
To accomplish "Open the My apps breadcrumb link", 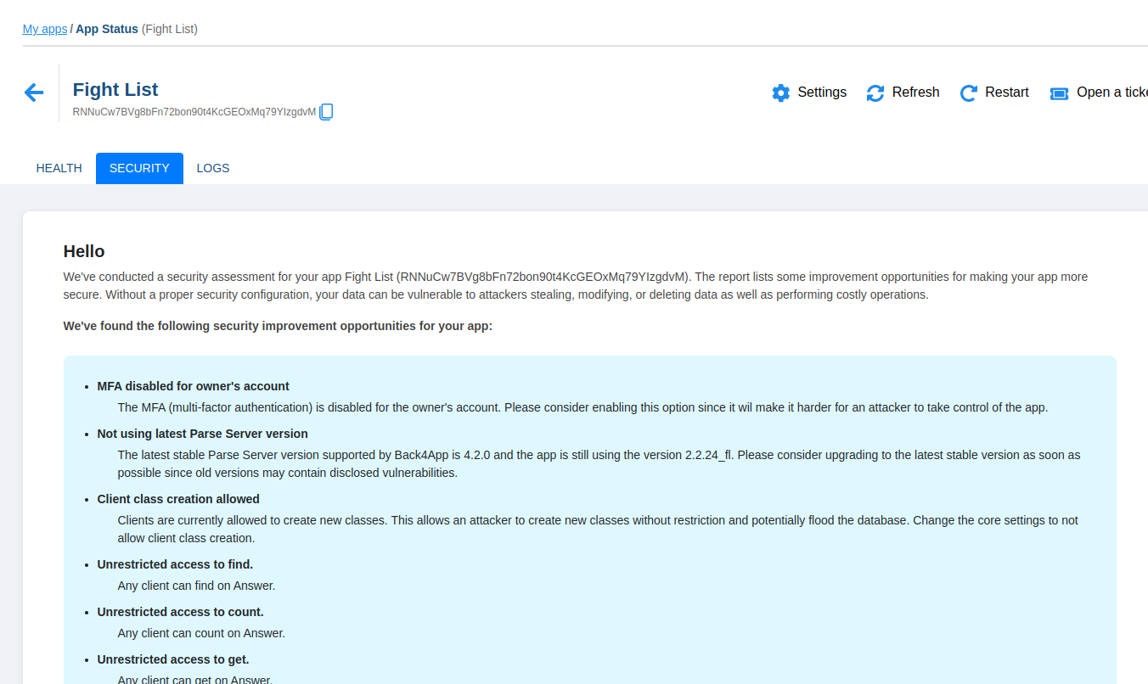I will [45, 29].
